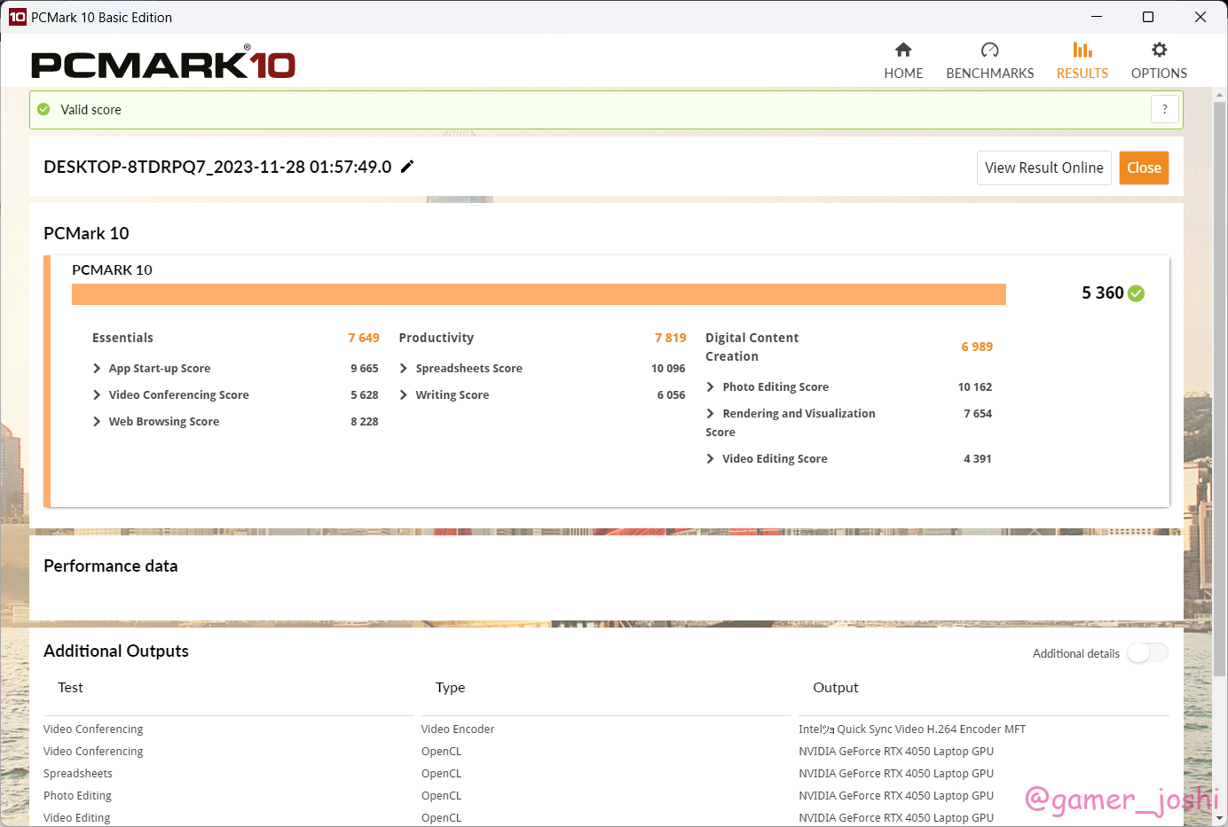Expand Web Browsing Score
Viewport: 1228px width, 827px height.
point(97,422)
